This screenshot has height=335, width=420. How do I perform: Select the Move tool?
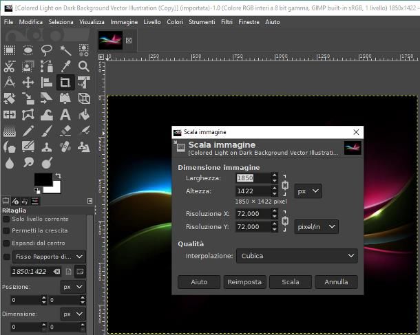(x=28, y=83)
